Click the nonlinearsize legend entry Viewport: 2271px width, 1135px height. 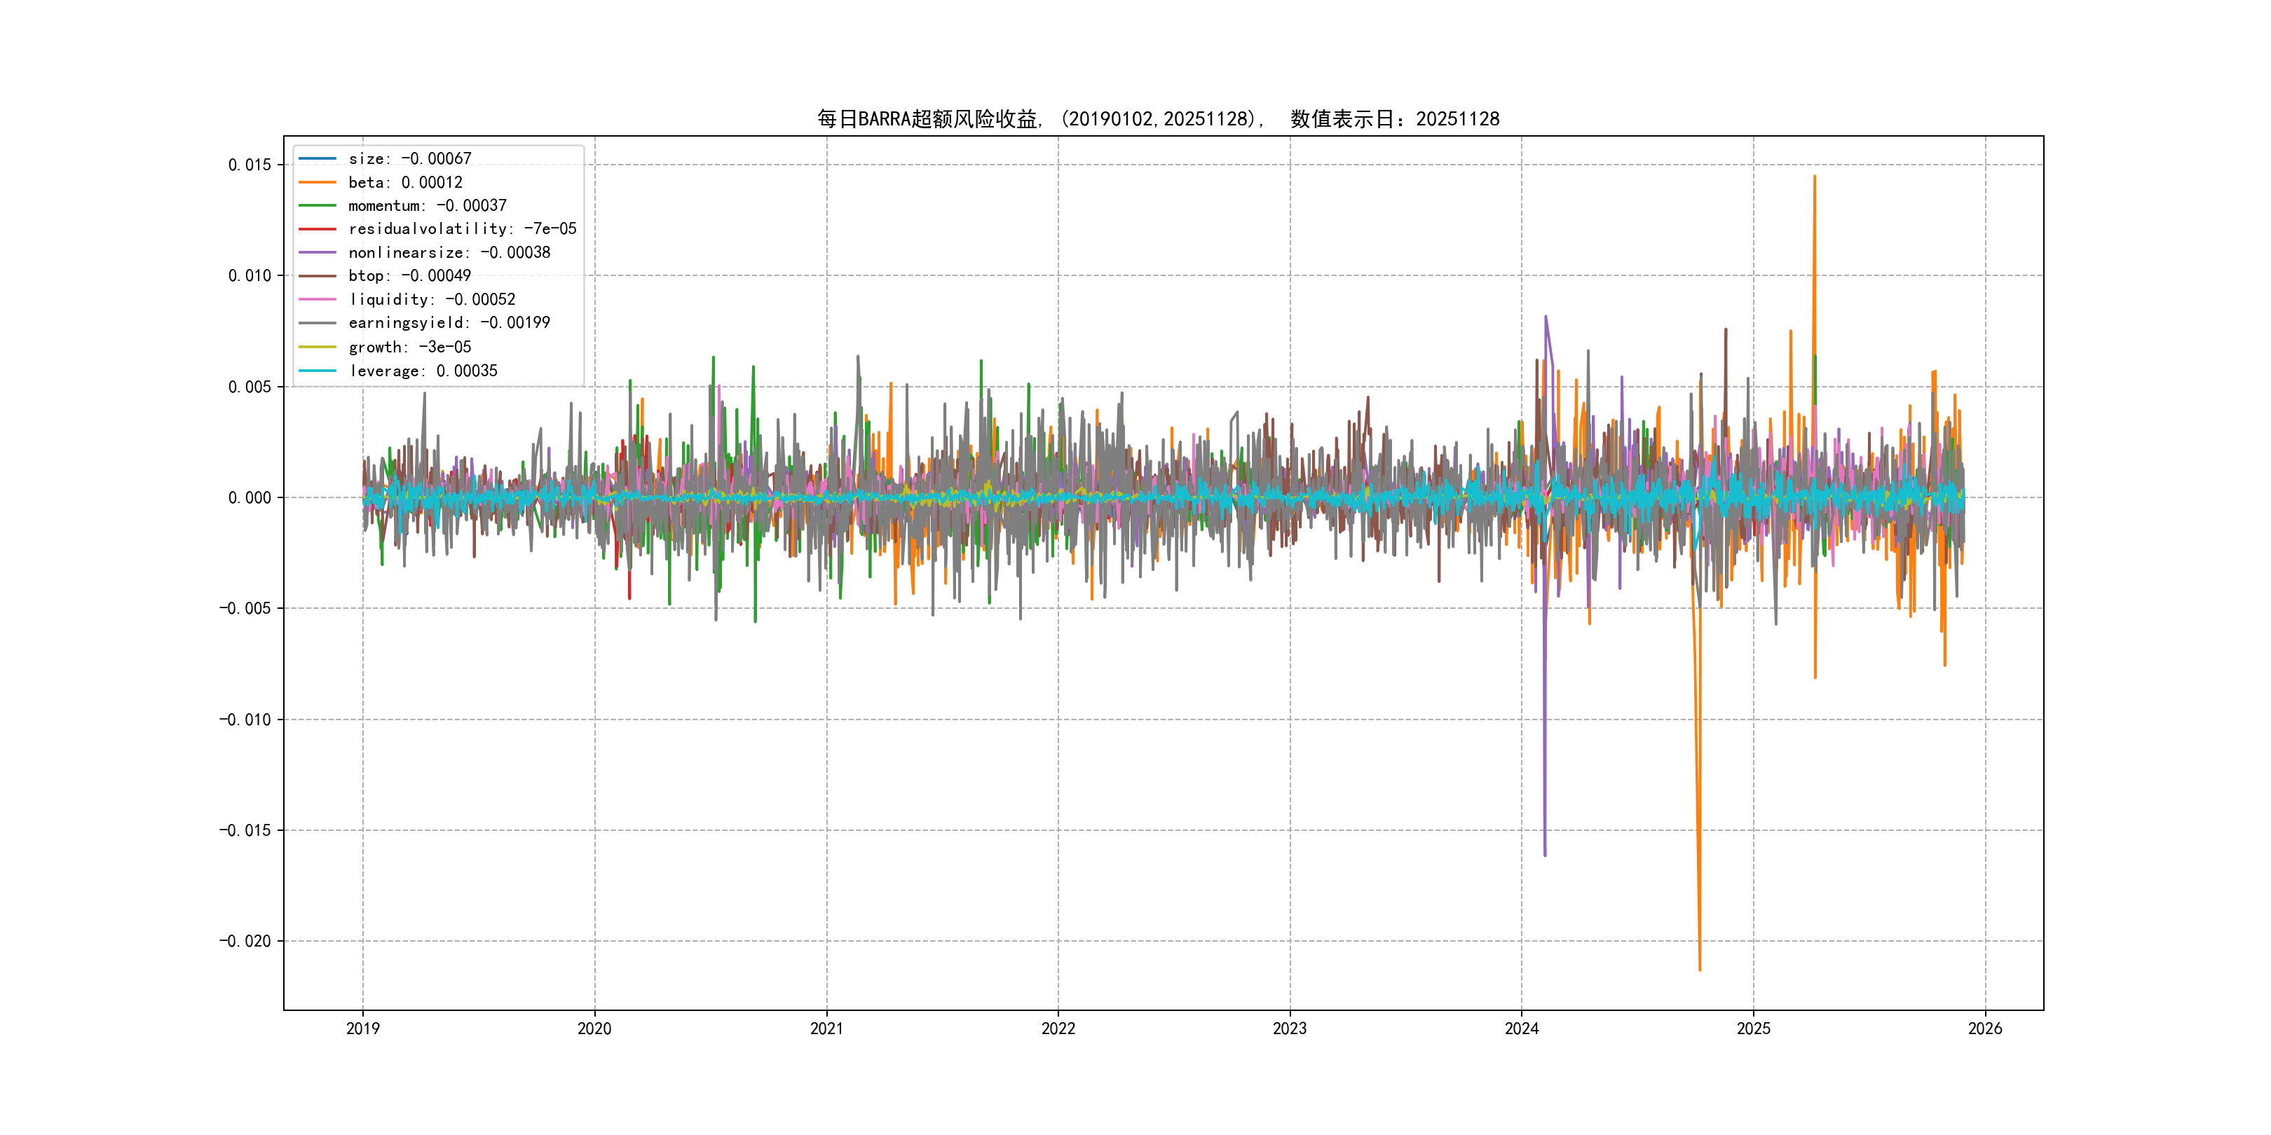(449, 253)
